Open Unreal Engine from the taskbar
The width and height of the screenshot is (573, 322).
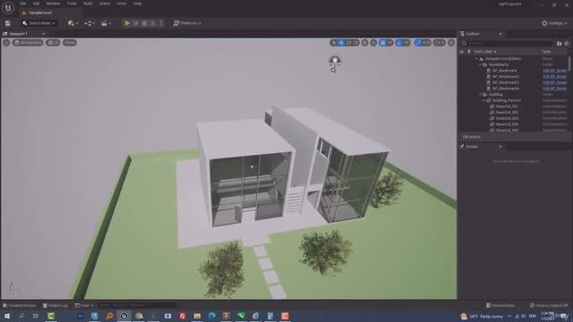tap(124, 316)
